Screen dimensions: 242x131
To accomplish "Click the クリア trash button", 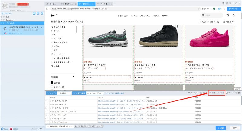I will [204, 93].
